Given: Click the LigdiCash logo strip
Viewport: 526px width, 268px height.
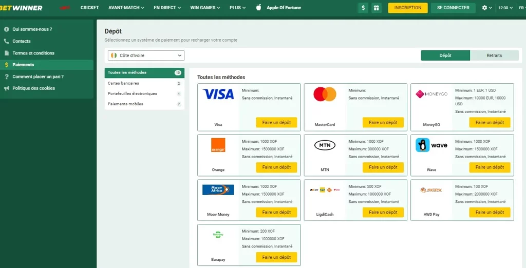Looking at the screenshot, I should (325, 190).
